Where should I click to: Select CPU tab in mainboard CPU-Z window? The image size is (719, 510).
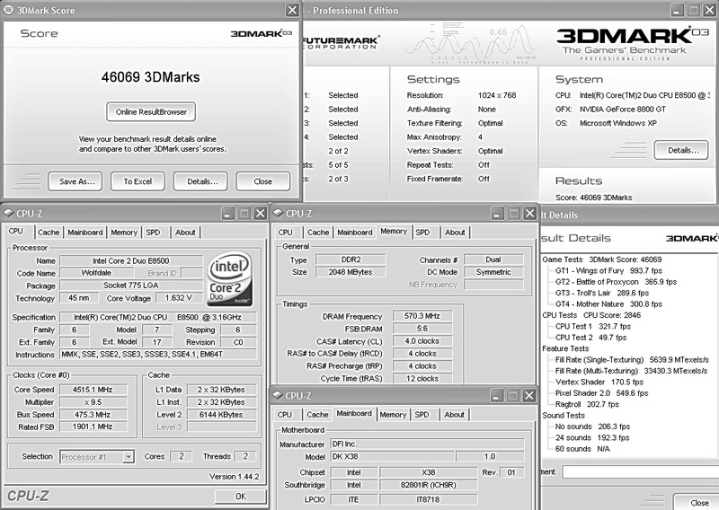pos(285,415)
